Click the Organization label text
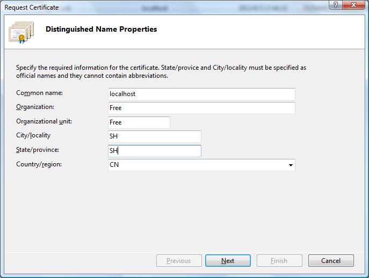This screenshot has width=369, height=278. click(35, 107)
